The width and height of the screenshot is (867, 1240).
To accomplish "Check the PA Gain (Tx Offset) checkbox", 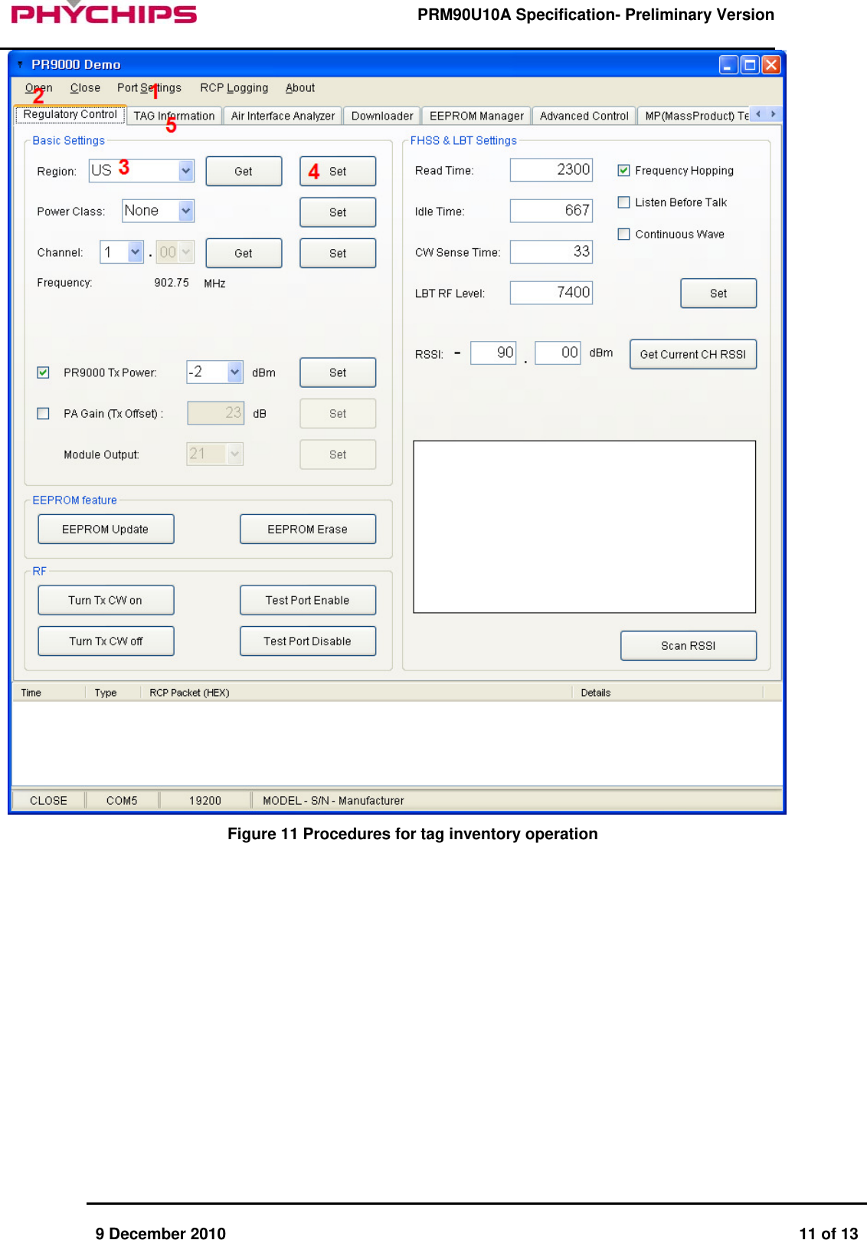I will 44,414.
